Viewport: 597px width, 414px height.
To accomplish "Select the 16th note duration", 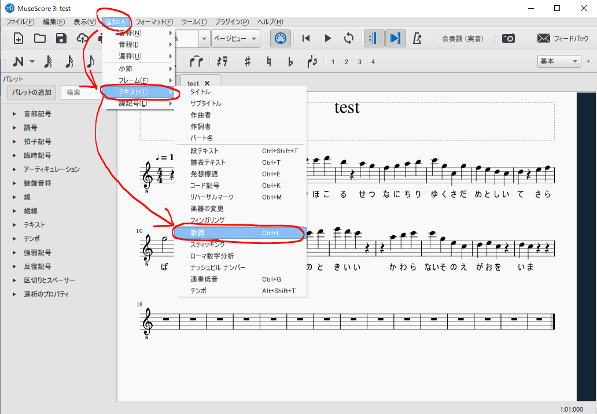I will [x=91, y=61].
